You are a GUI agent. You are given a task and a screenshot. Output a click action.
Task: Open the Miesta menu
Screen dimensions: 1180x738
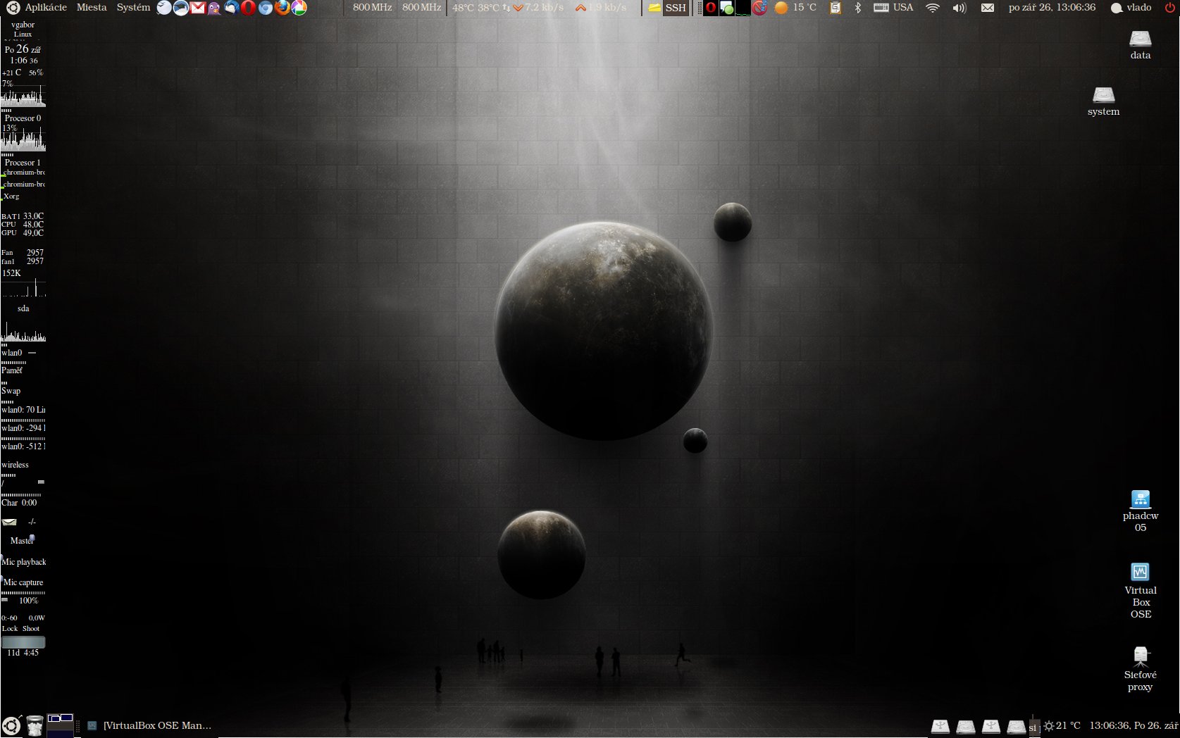pyautogui.click(x=92, y=8)
